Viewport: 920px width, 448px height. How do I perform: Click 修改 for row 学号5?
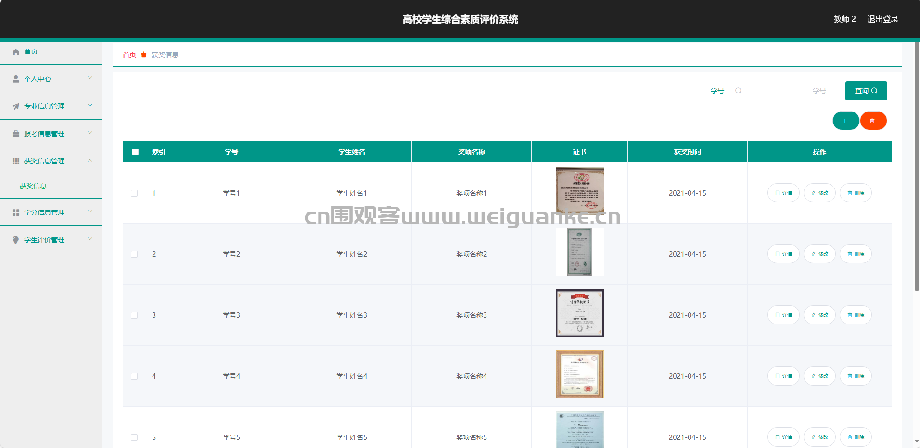point(819,437)
